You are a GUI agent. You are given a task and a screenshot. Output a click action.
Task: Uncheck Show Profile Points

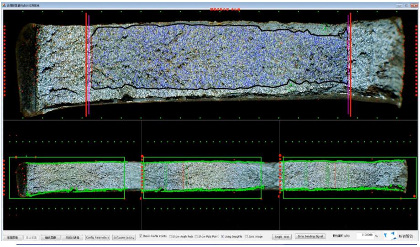pos(141,236)
